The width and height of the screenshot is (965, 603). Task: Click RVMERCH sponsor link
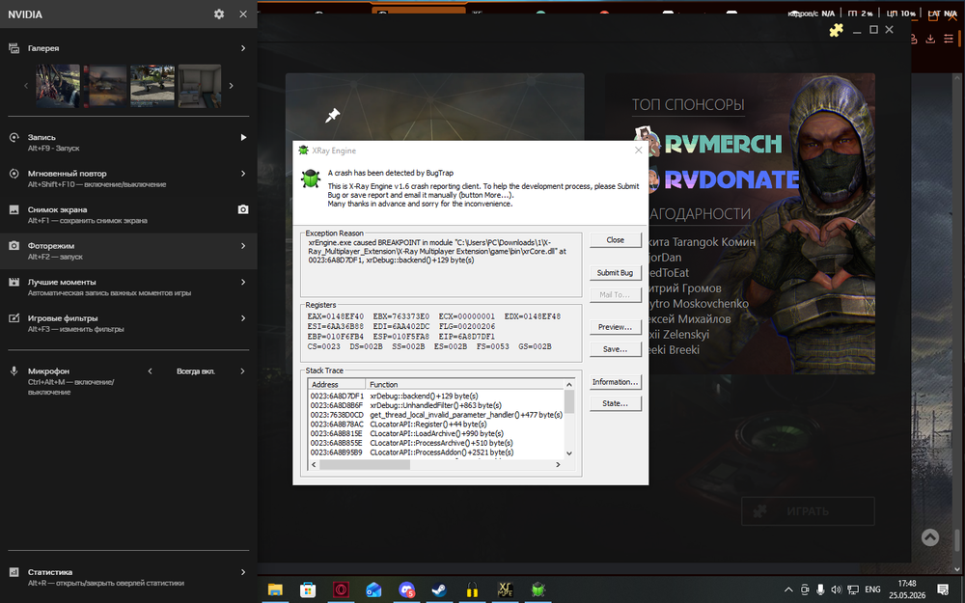pyautogui.click(x=723, y=144)
